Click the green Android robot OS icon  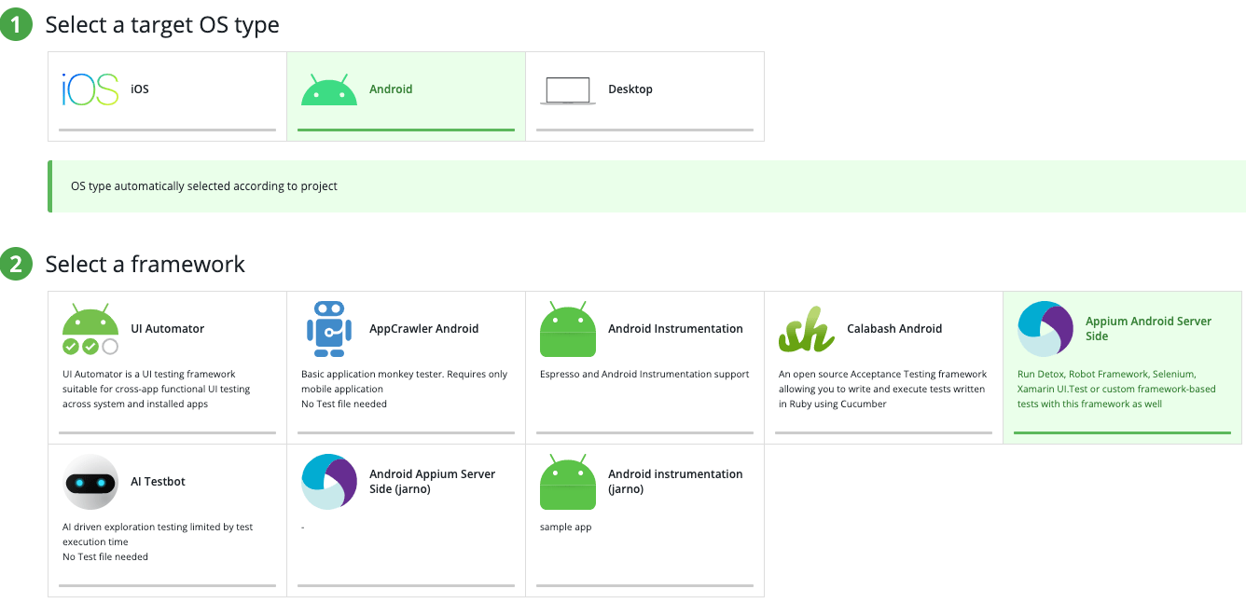[x=329, y=89]
